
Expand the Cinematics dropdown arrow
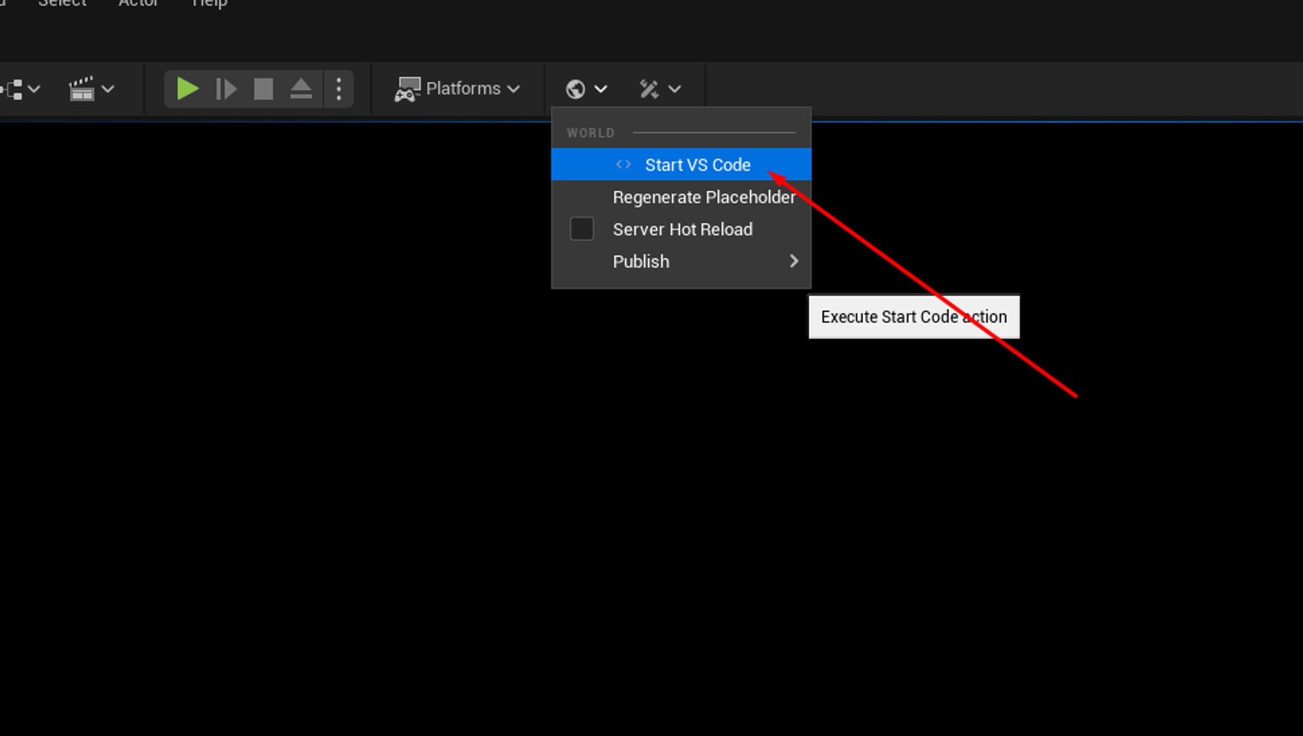tap(108, 88)
